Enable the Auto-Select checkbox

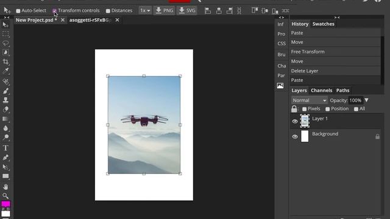click(x=18, y=11)
